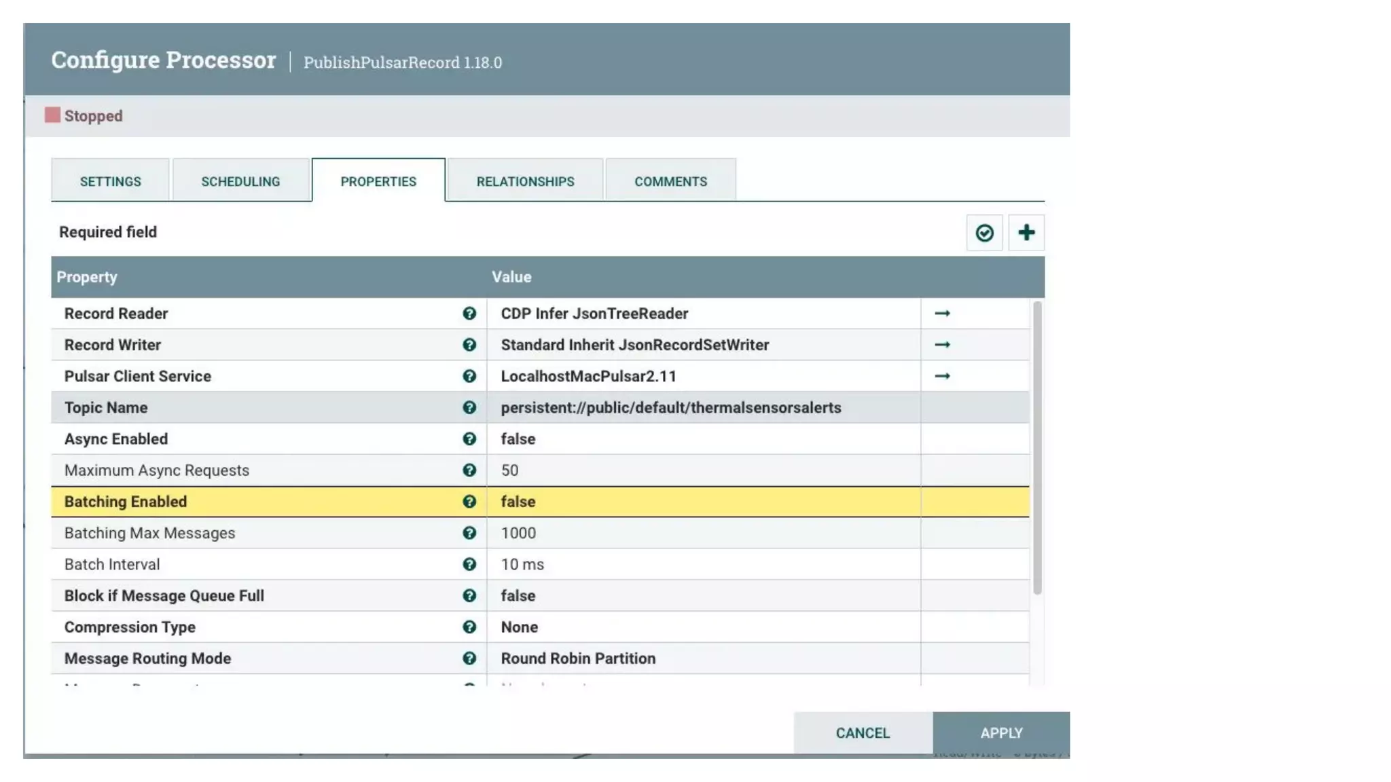Open help icon for Block if Message Queue Full
1391x782 pixels.
pos(469,595)
